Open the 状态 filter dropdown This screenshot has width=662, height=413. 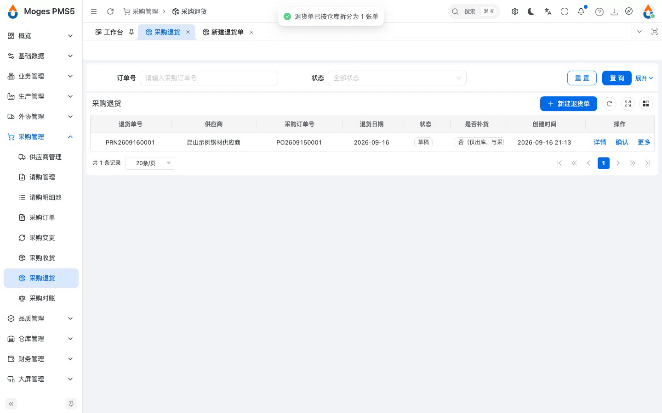click(397, 78)
